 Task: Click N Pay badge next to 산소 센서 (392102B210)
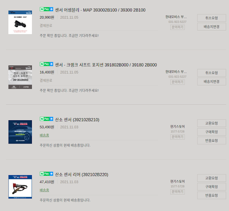pyautogui.click(x=47, y=119)
